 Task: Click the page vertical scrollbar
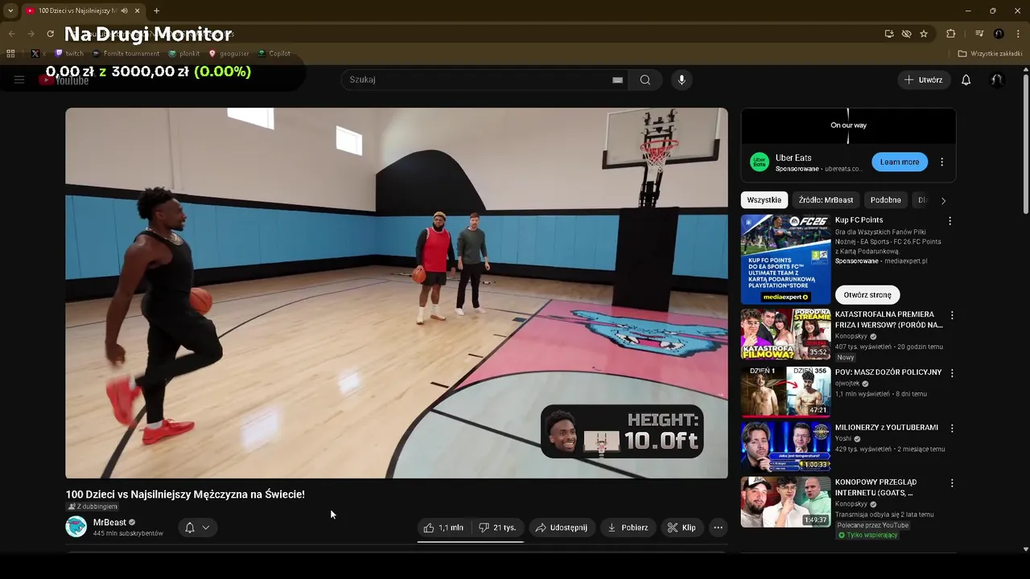[x=1025, y=145]
